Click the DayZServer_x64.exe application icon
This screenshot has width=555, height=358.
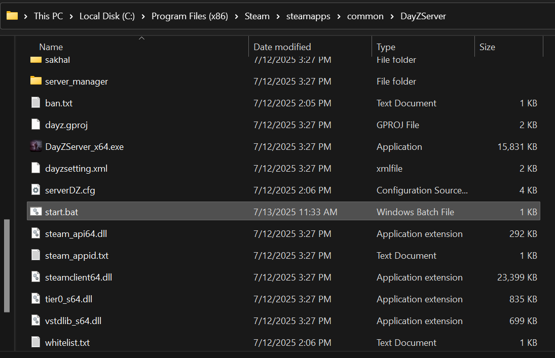(35, 146)
